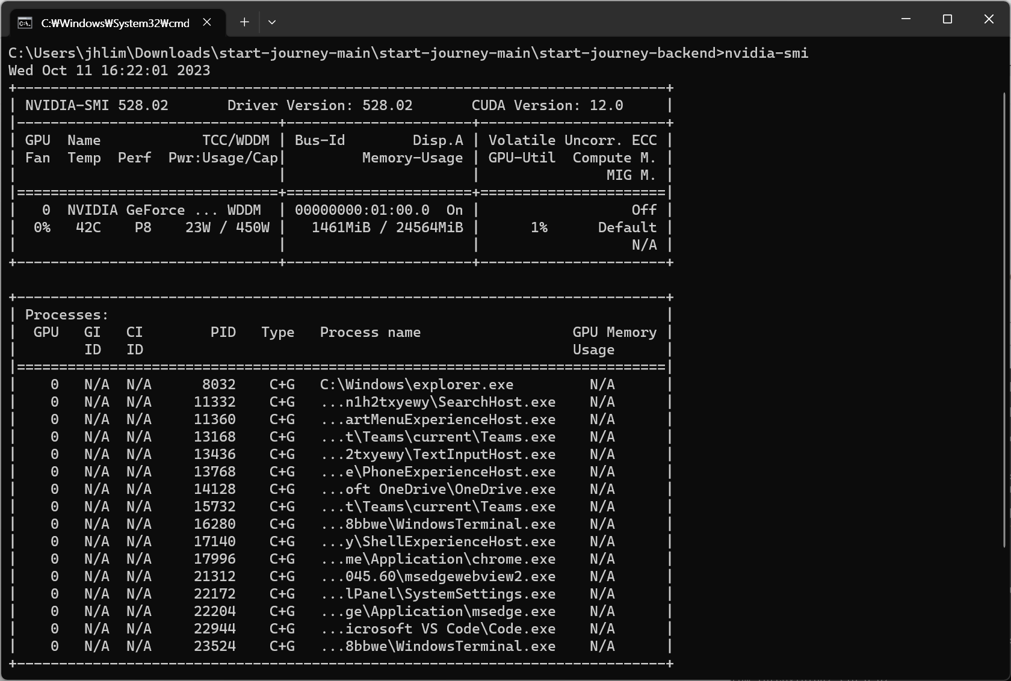Click the OneDrive.exe process name
This screenshot has height=681, width=1011.
point(438,489)
